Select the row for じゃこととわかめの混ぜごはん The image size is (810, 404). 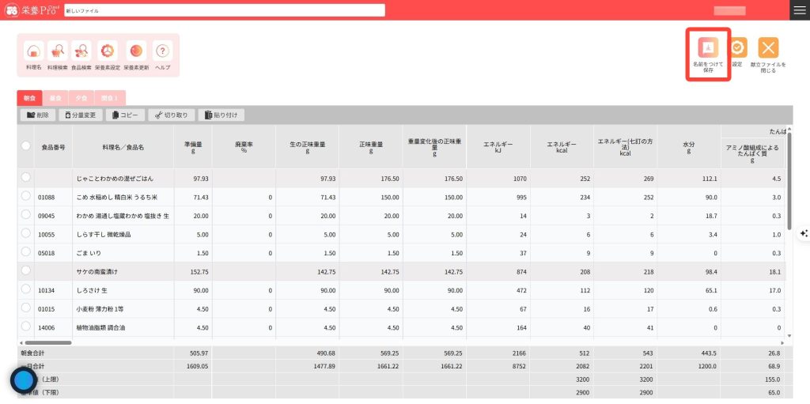[26, 178]
